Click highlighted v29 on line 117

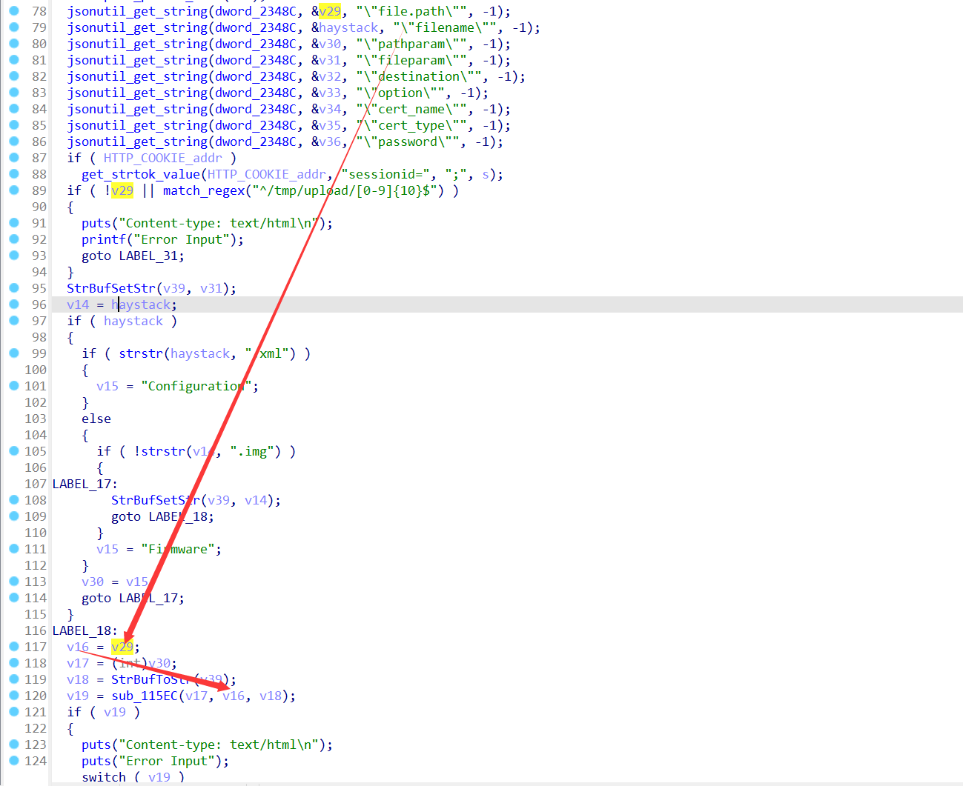pos(122,647)
